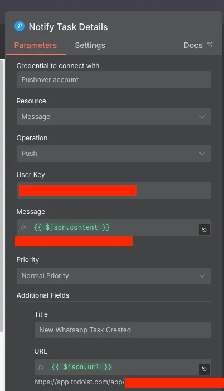Image resolution: width=224 pixels, height=391 pixels.
Task: Select the Pushover account credential field
Action: coord(114,80)
